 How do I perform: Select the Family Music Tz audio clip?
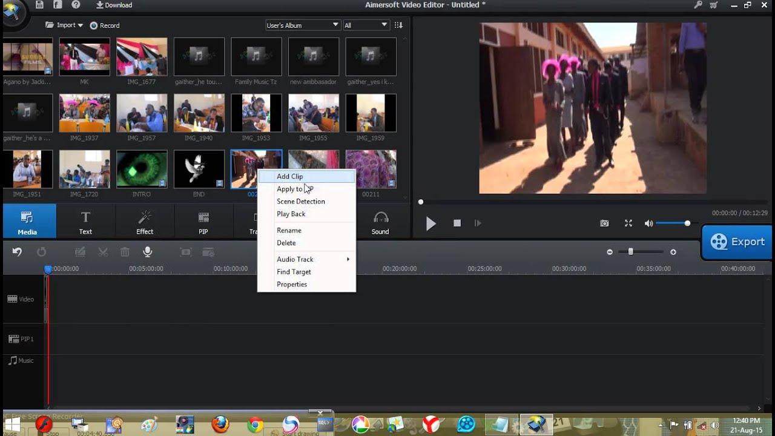(x=256, y=57)
